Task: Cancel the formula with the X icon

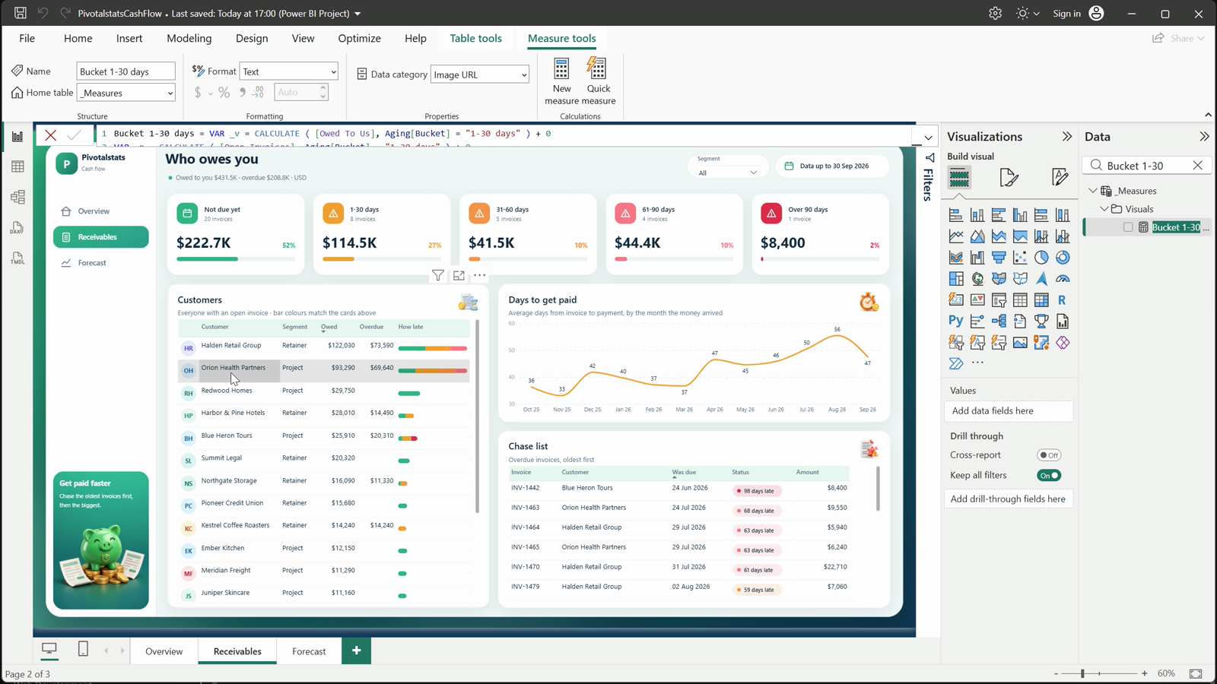Action: pyautogui.click(x=51, y=135)
